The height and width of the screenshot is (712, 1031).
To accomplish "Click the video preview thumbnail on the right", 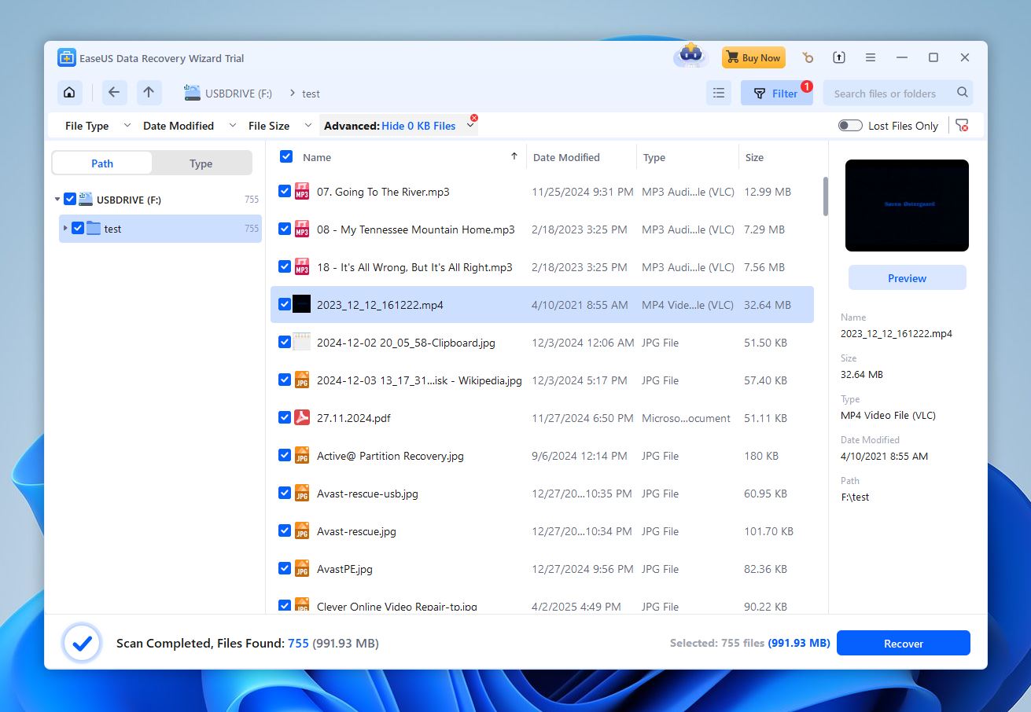I will point(906,205).
